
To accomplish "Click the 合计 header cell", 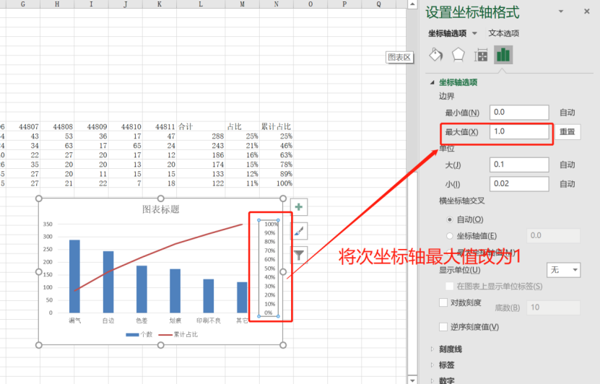I will [201, 126].
